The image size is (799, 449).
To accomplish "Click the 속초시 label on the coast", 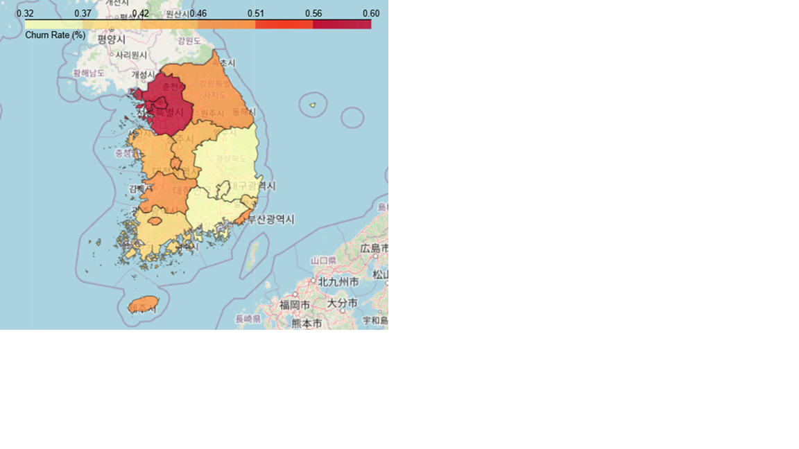I will click(x=224, y=63).
